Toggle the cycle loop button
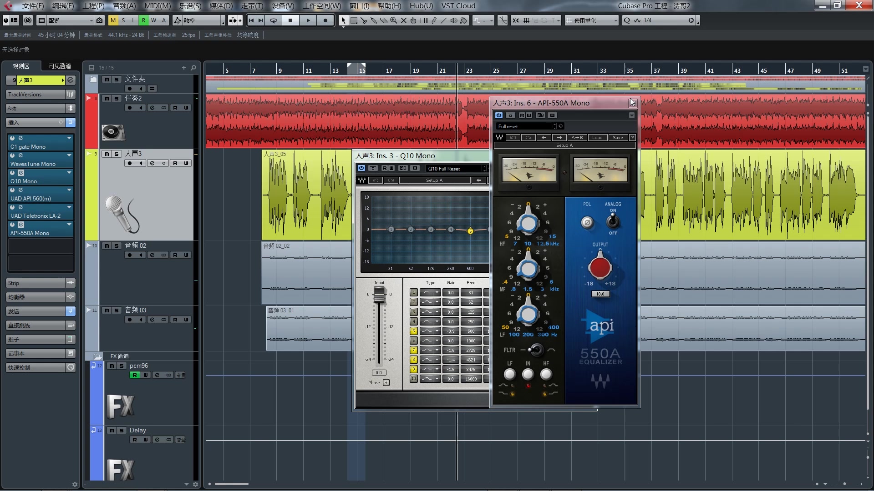874x491 pixels. pyautogui.click(x=274, y=20)
